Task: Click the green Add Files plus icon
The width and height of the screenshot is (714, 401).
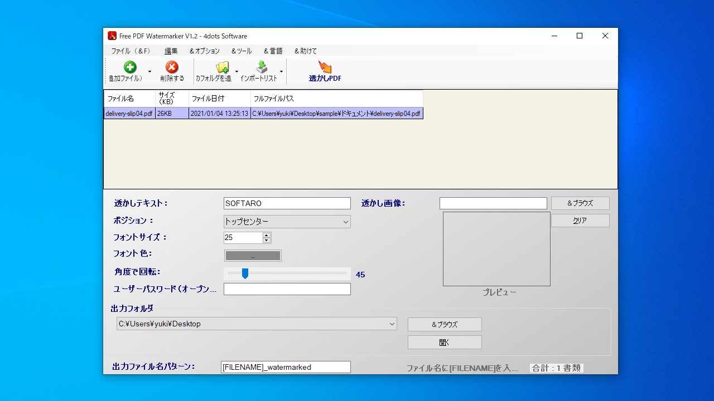Action: click(130, 67)
